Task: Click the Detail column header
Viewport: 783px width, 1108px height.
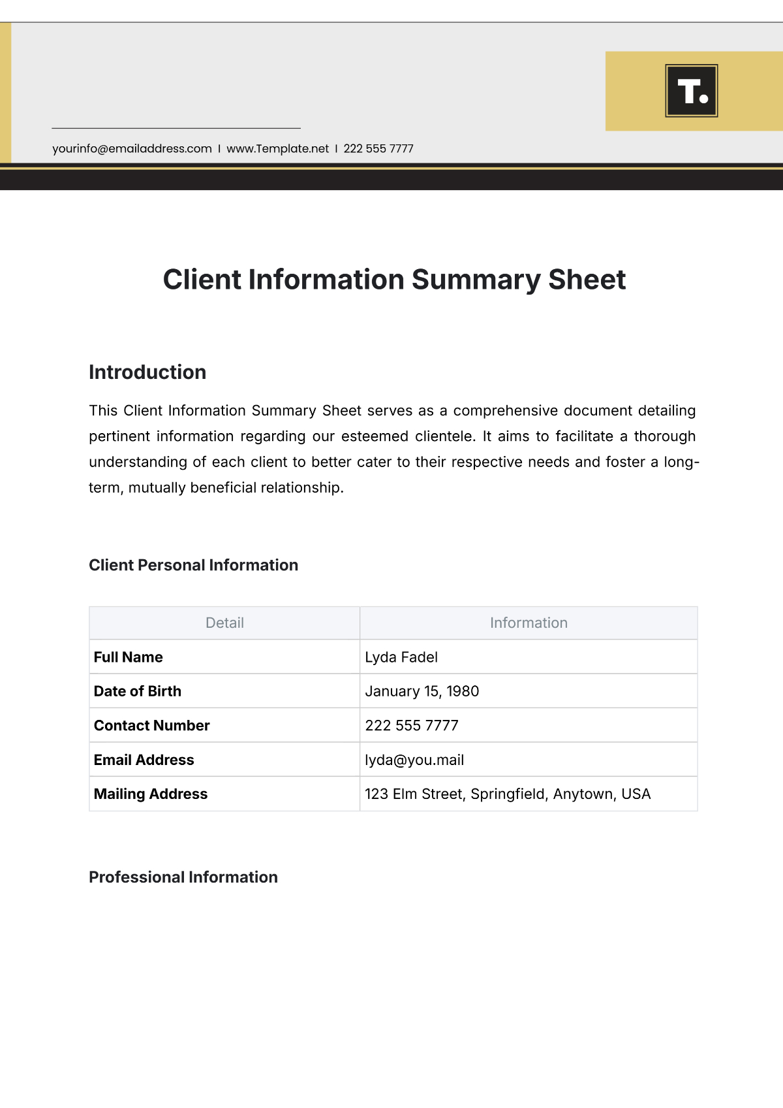Action: point(224,623)
